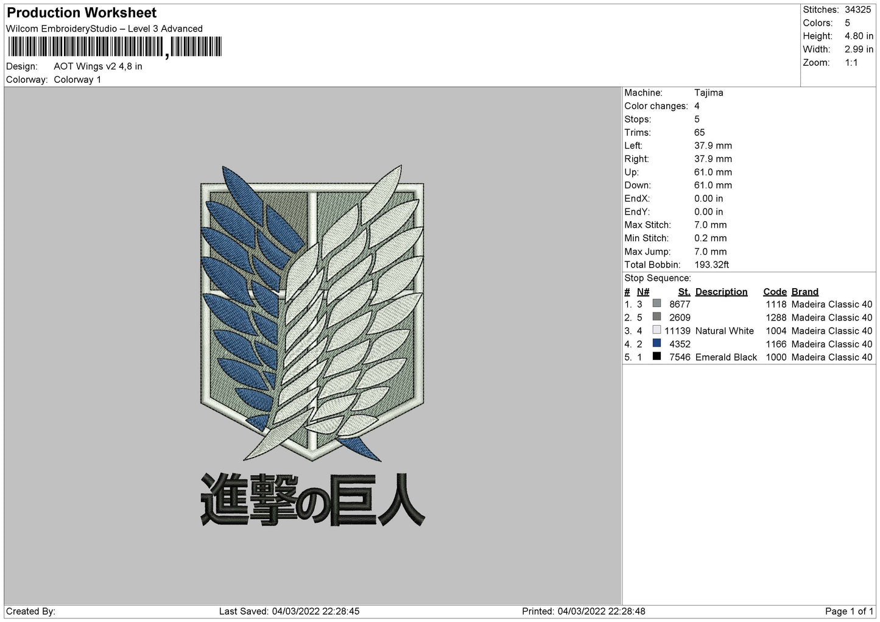Click the Emerald Black color swatch

(x=656, y=357)
